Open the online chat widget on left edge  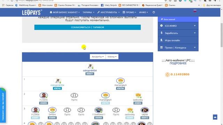point(3,105)
